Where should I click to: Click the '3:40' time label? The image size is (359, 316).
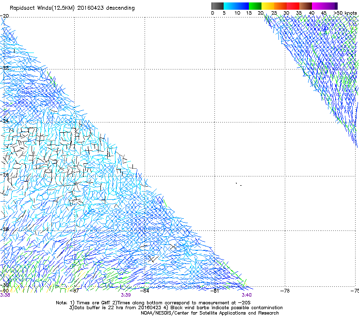(246, 295)
